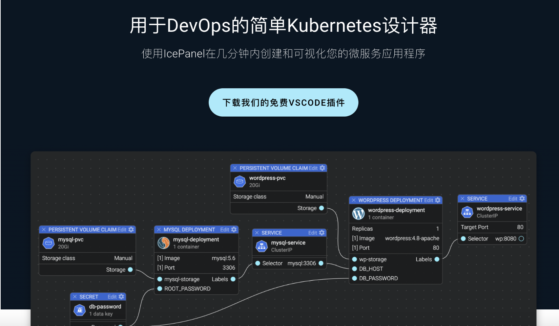559x326 pixels.
Task: Click Edit on MYSQL DEPLOYMENT node
Action: coord(225,230)
